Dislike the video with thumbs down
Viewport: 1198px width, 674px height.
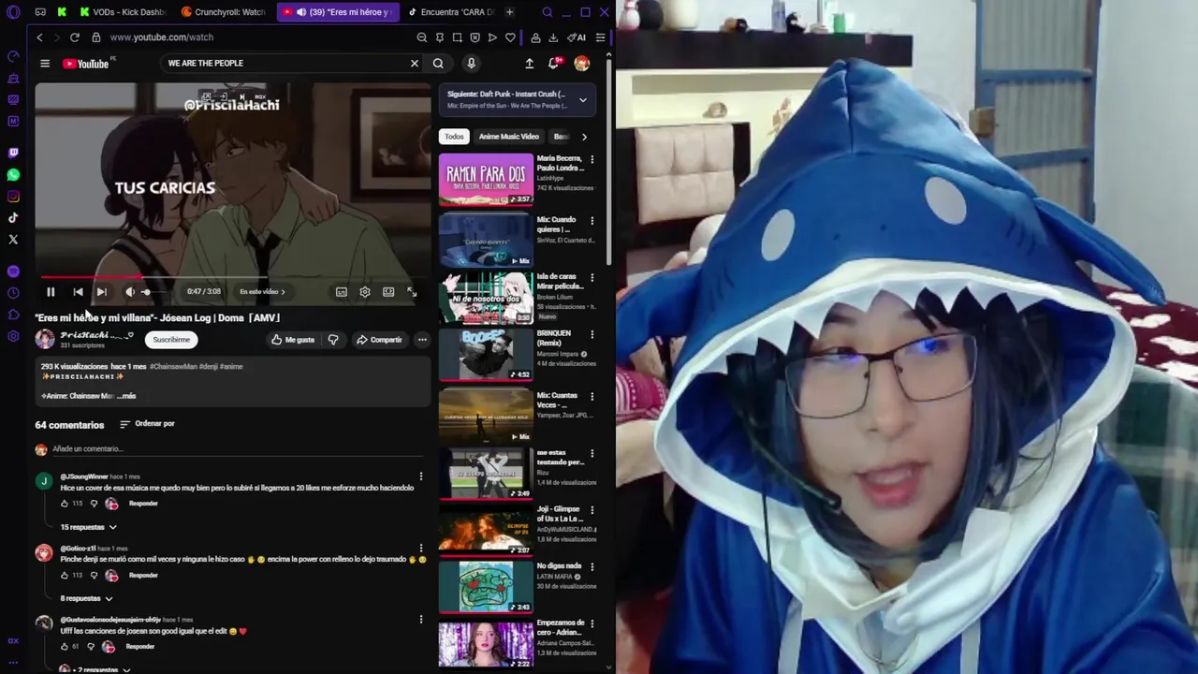click(333, 340)
